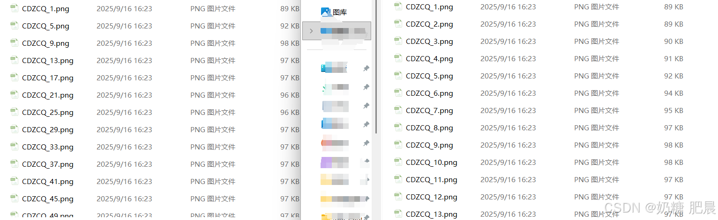
Task: Select the file name CDZCQ_21.png
Action: tap(48, 95)
